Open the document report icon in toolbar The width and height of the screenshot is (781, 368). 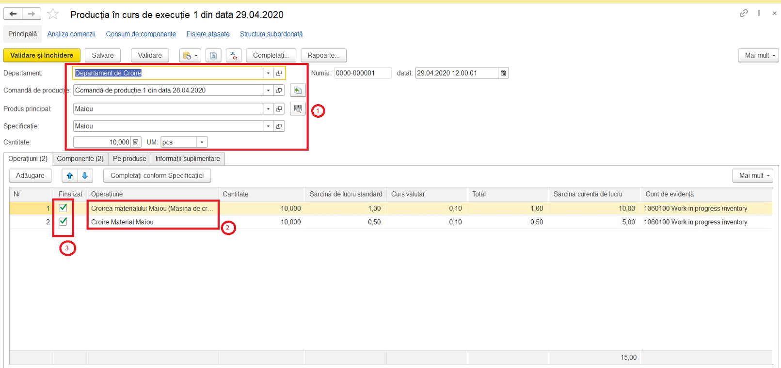tap(213, 55)
